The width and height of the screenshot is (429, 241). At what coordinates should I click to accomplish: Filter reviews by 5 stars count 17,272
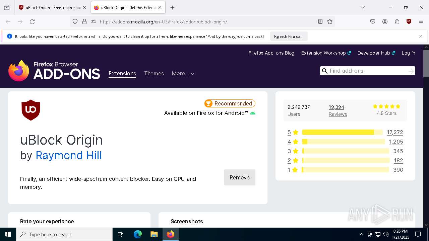[x=395, y=132]
